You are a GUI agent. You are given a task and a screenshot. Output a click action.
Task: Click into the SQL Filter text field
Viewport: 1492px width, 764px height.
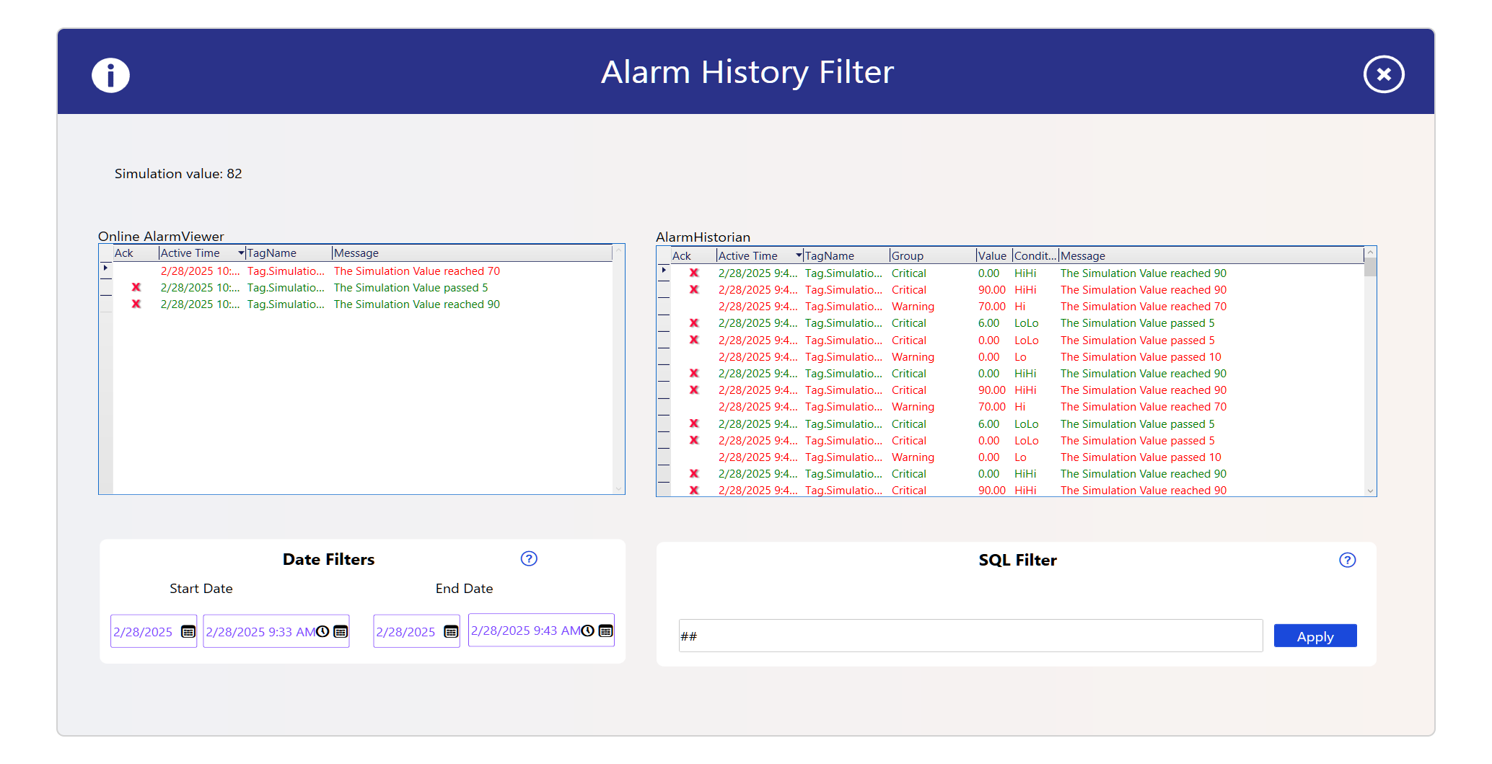[970, 636]
